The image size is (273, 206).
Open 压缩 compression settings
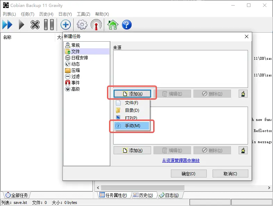click(73, 70)
